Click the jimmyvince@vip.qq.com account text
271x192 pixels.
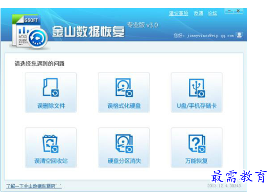[210, 36]
